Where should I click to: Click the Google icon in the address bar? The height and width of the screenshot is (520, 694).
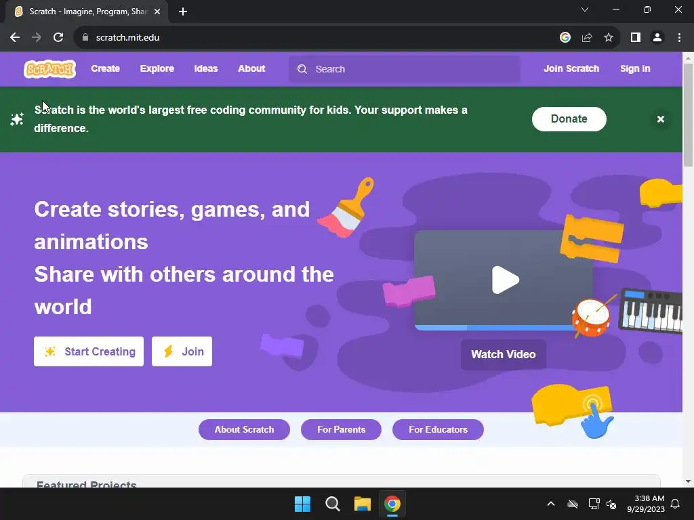pyautogui.click(x=565, y=38)
